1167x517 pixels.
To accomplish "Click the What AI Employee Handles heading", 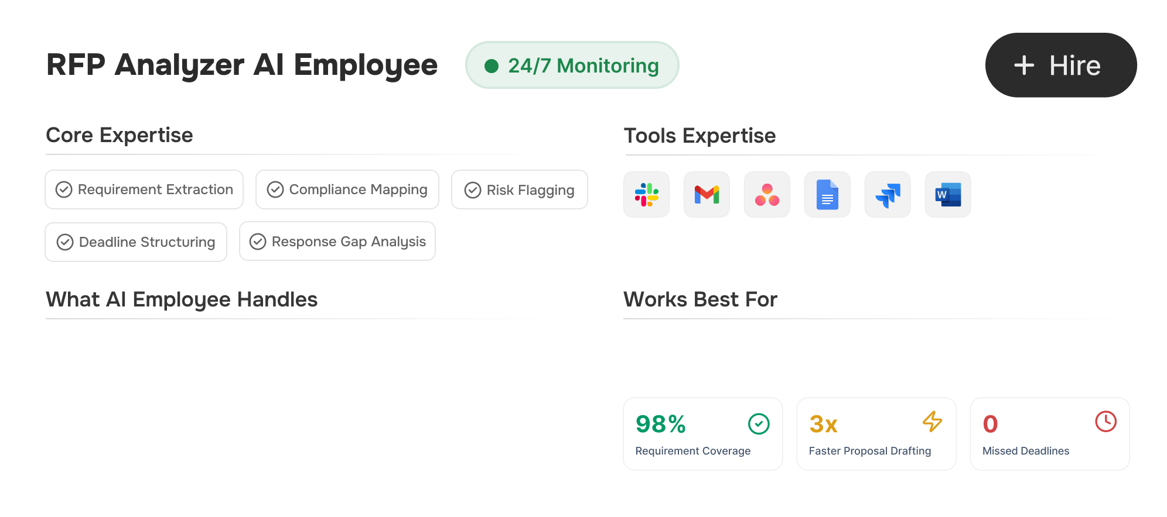I will [182, 299].
